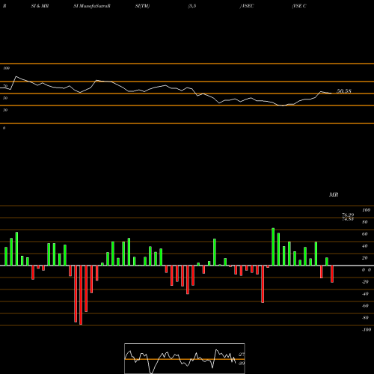The height and width of the screenshot is (374, 374).
Task: Click the 76.29 value in MR panel
Action: click(348, 215)
